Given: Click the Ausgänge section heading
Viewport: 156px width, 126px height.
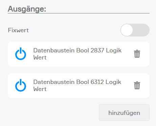Looking at the screenshot, I should pos(27,9).
